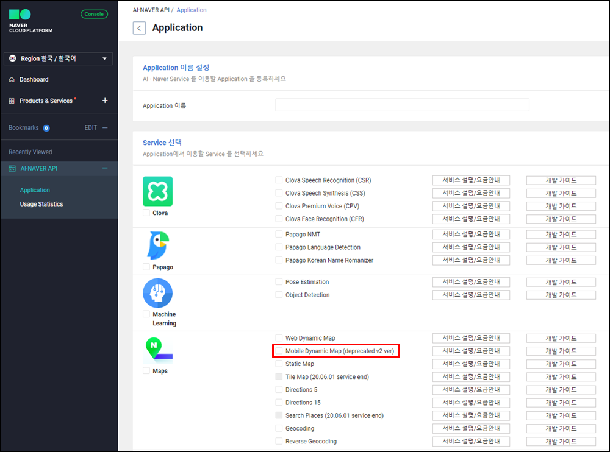
Task: Check the Clova group checkbox
Action: [146, 213]
